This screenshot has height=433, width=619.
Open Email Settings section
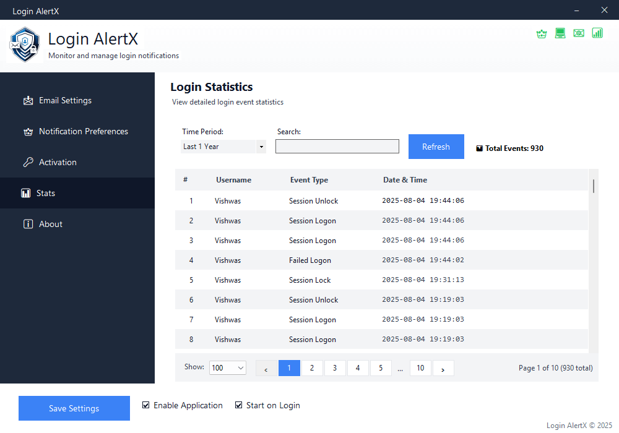[77, 101]
